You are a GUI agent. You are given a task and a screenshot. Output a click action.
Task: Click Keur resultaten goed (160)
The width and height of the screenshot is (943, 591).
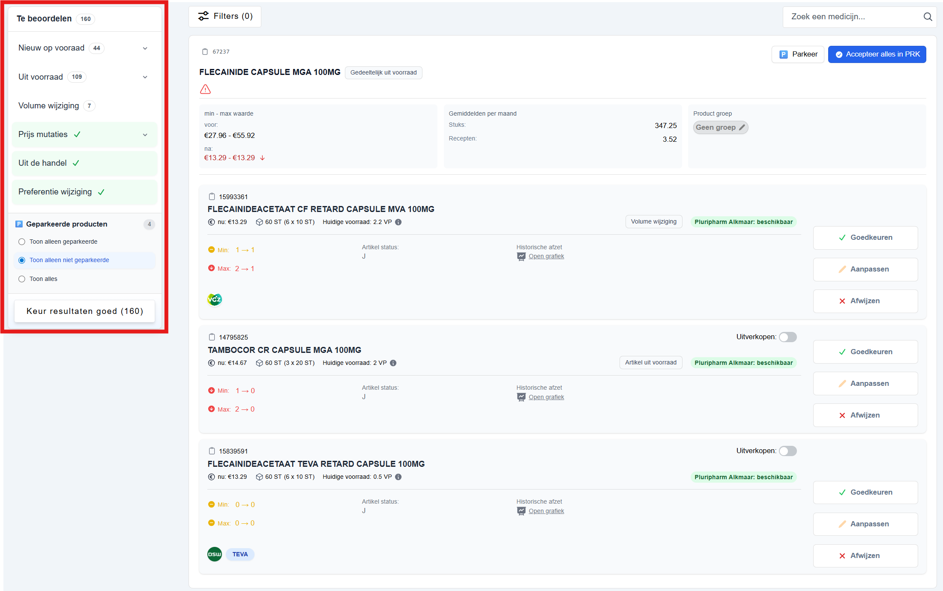(x=84, y=311)
